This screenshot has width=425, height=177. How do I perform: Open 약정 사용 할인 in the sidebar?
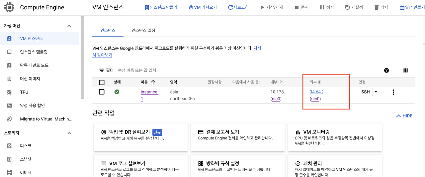40,105
